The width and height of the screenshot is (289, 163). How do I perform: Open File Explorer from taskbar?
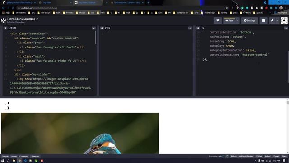[x=14, y=161]
